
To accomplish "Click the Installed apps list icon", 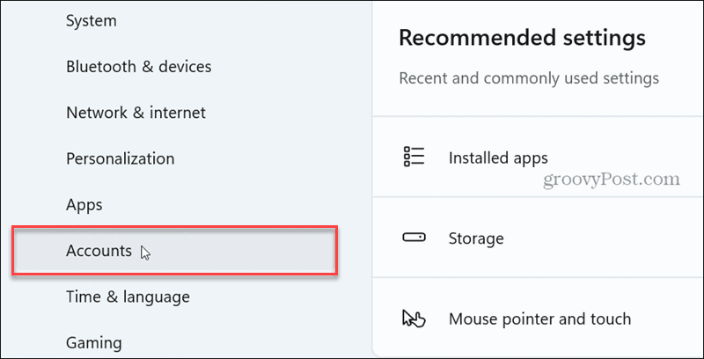I will (414, 158).
